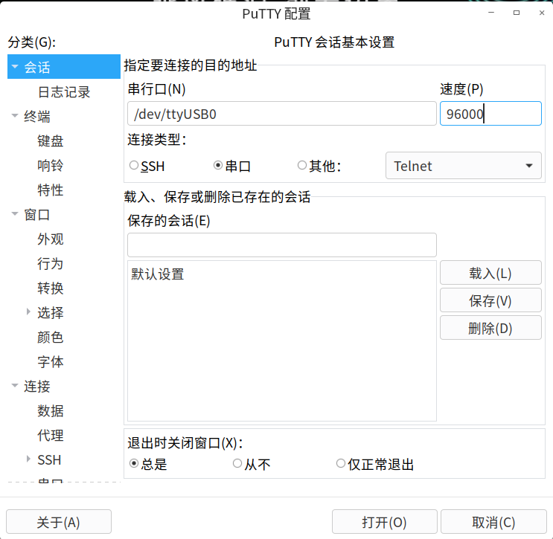Open the 选择 settings page
The height and width of the screenshot is (539, 553).
tap(51, 313)
